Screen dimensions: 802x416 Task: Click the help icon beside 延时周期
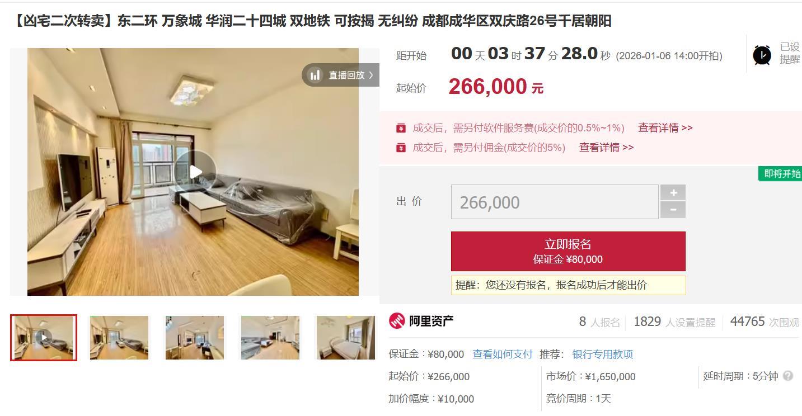pos(788,376)
